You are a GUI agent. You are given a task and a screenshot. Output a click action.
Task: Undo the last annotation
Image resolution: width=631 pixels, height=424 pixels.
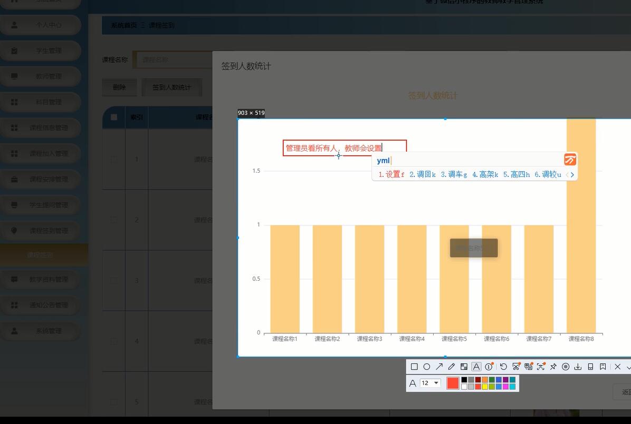[503, 367]
